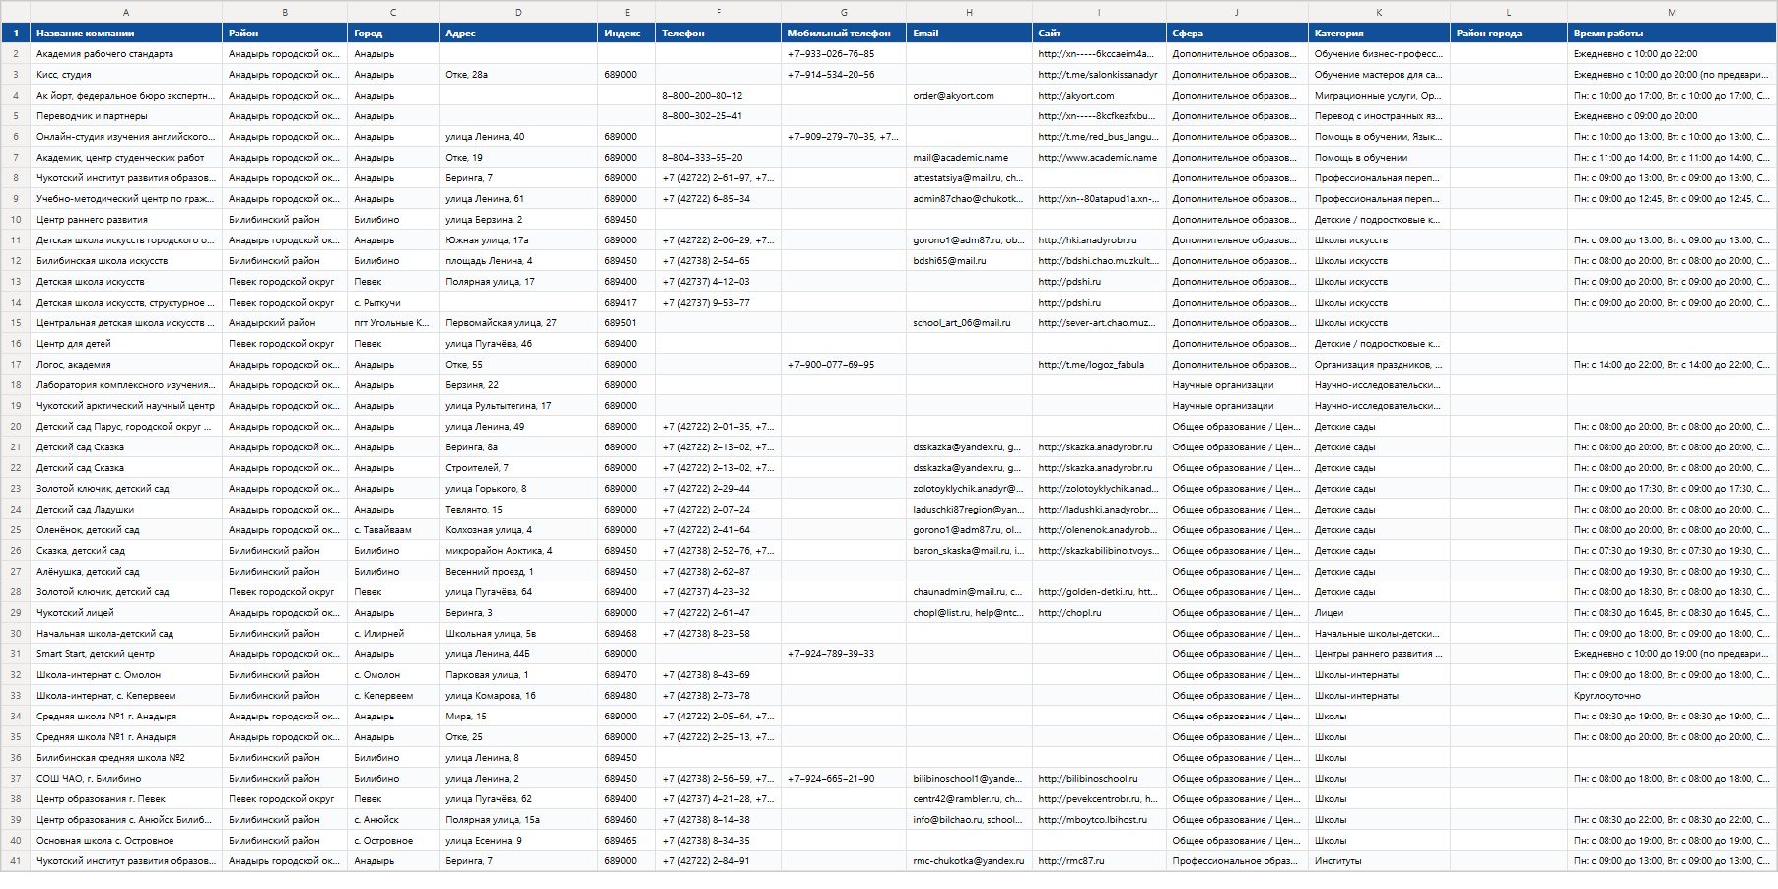This screenshot has width=1778, height=889.
Task: Click the address "Полярная улица, 17"
Action: coord(518,282)
